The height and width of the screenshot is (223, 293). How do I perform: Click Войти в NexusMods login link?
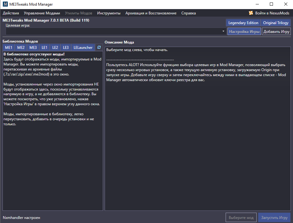point(272,13)
